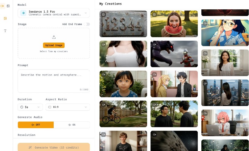This screenshot has height=151, width=249.
Task: Expand the Seedance 1.5 Pro model dropdown
Action: click(54, 13)
